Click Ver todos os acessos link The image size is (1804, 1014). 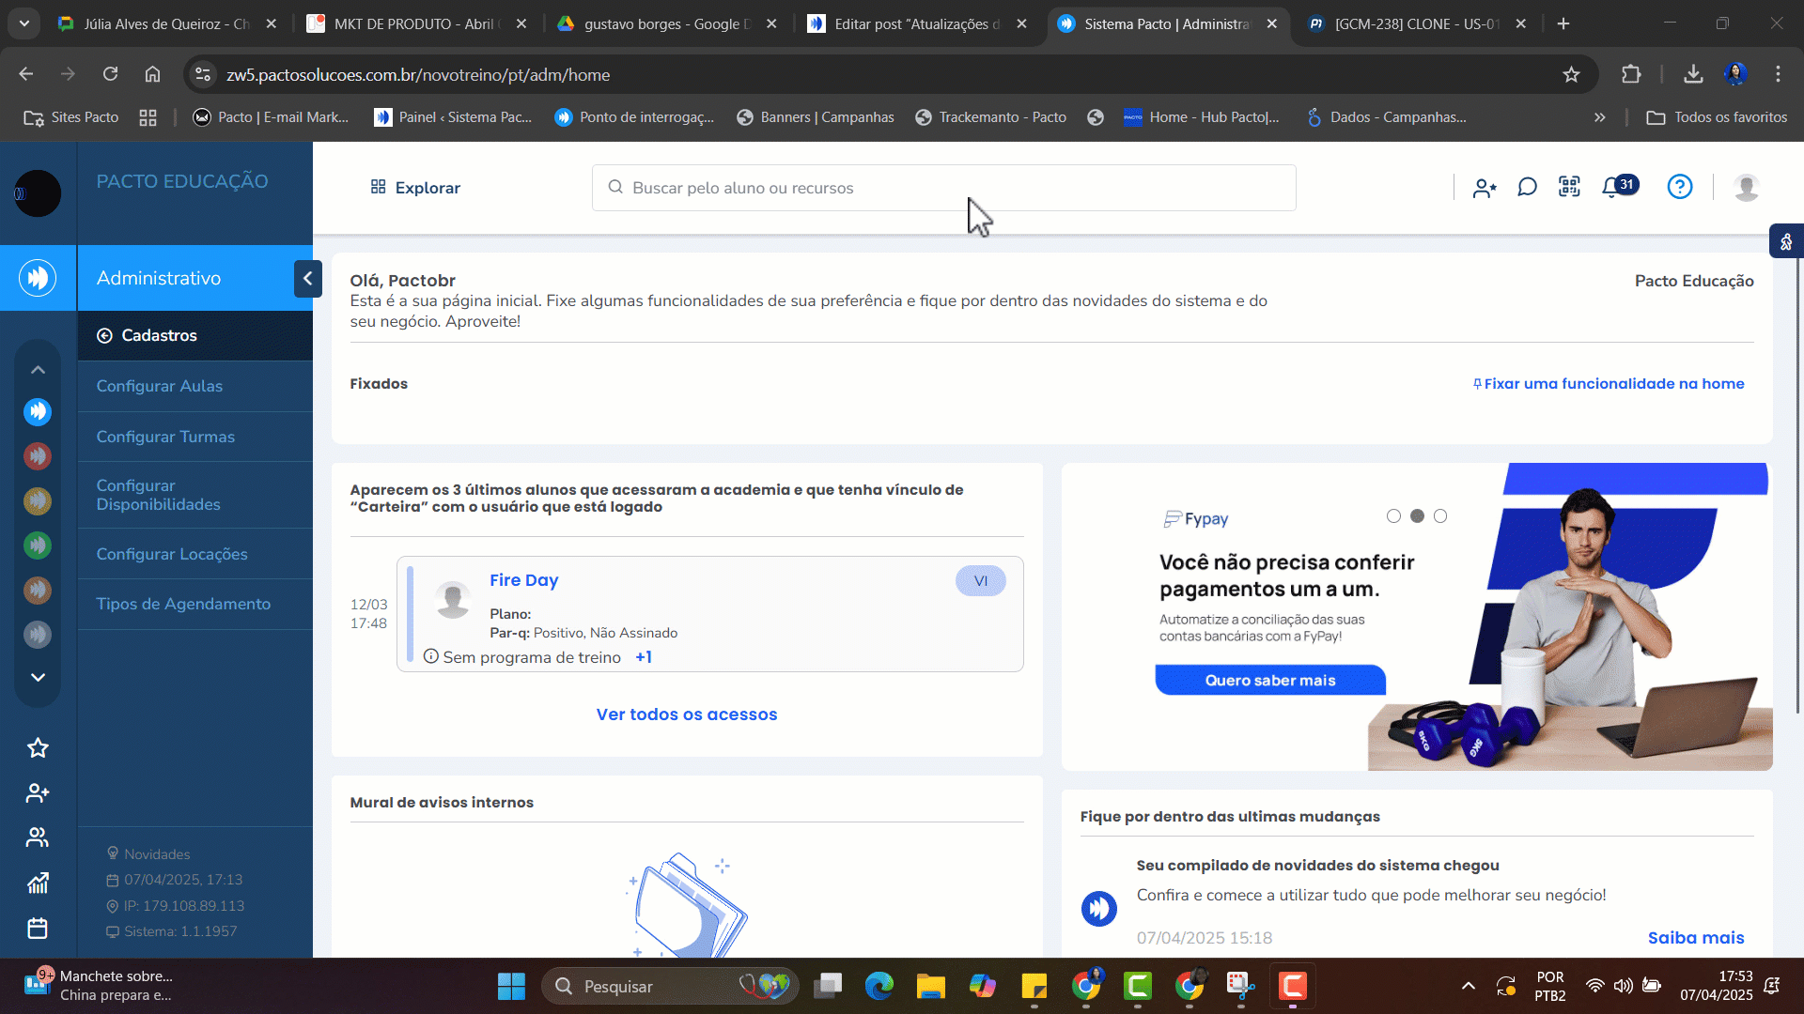click(x=686, y=714)
